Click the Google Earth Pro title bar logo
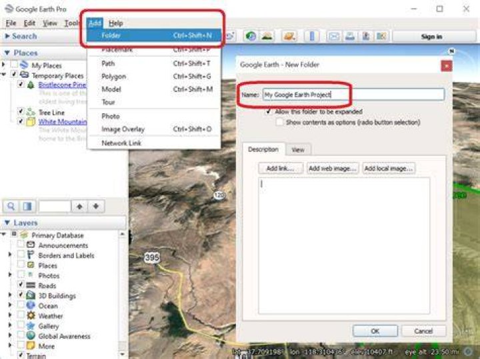This screenshot has width=480, height=359. pos(9,9)
